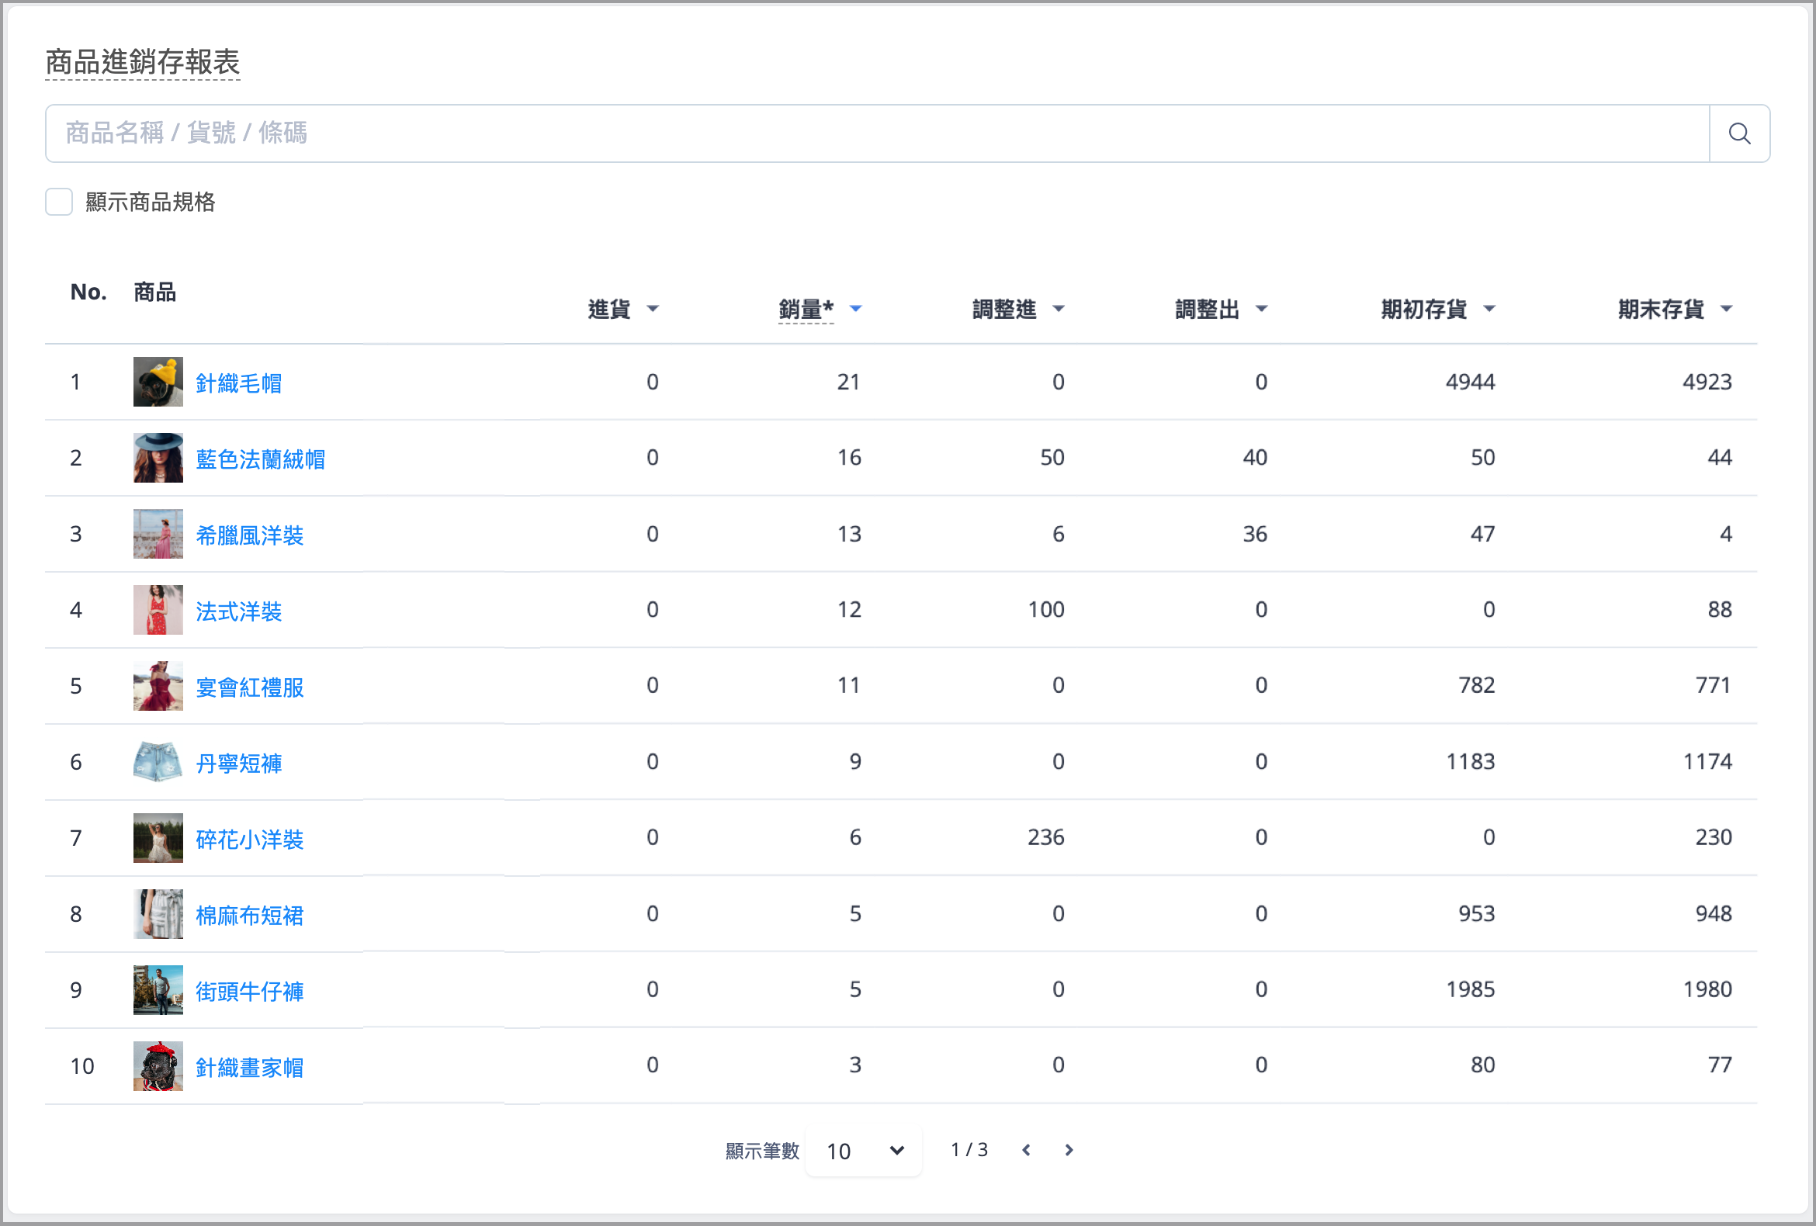
Task: Sort by 調整進 column arrow
Action: [x=1059, y=309]
